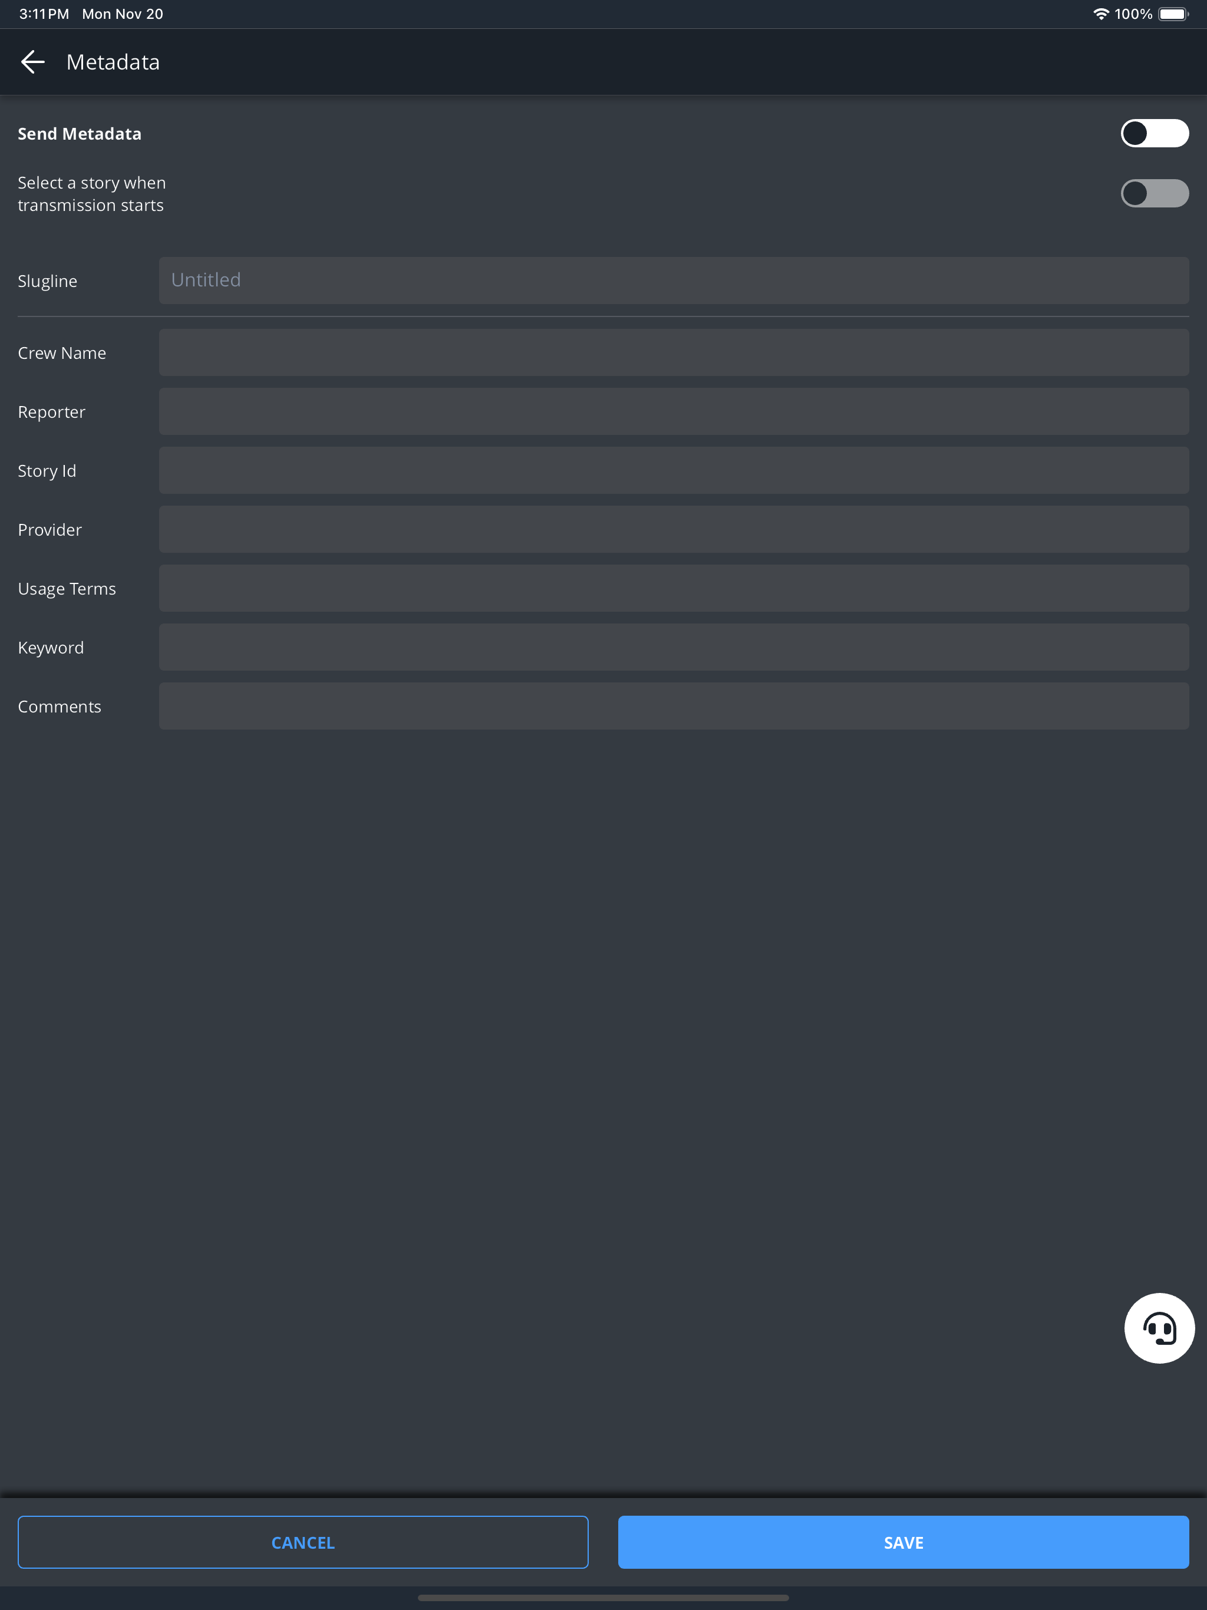Click the Crew Name input field
This screenshot has height=1610, width=1207.
(x=674, y=352)
